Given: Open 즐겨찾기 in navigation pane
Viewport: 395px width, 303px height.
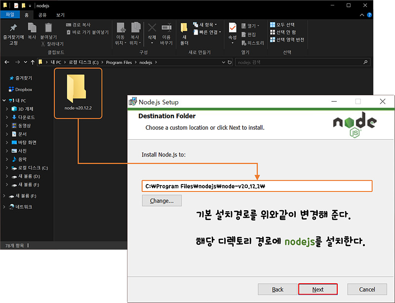Looking at the screenshot, I should coord(21,78).
